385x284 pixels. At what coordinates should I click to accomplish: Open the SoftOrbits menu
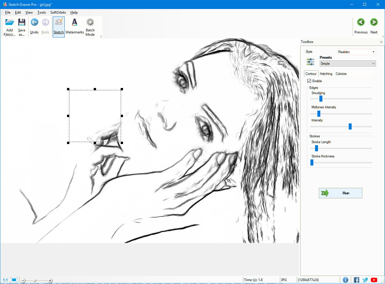click(58, 12)
